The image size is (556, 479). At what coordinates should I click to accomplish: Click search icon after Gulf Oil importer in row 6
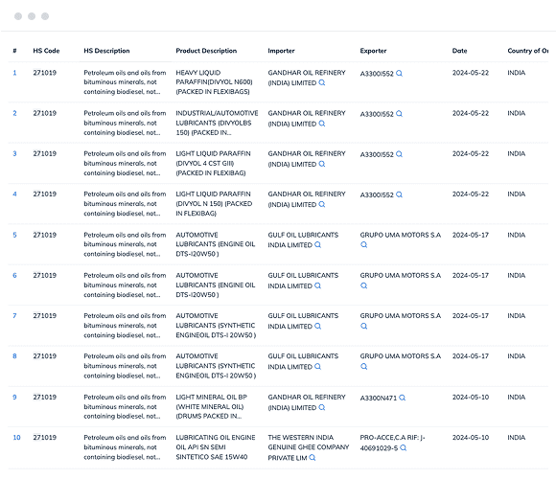point(317,285)
